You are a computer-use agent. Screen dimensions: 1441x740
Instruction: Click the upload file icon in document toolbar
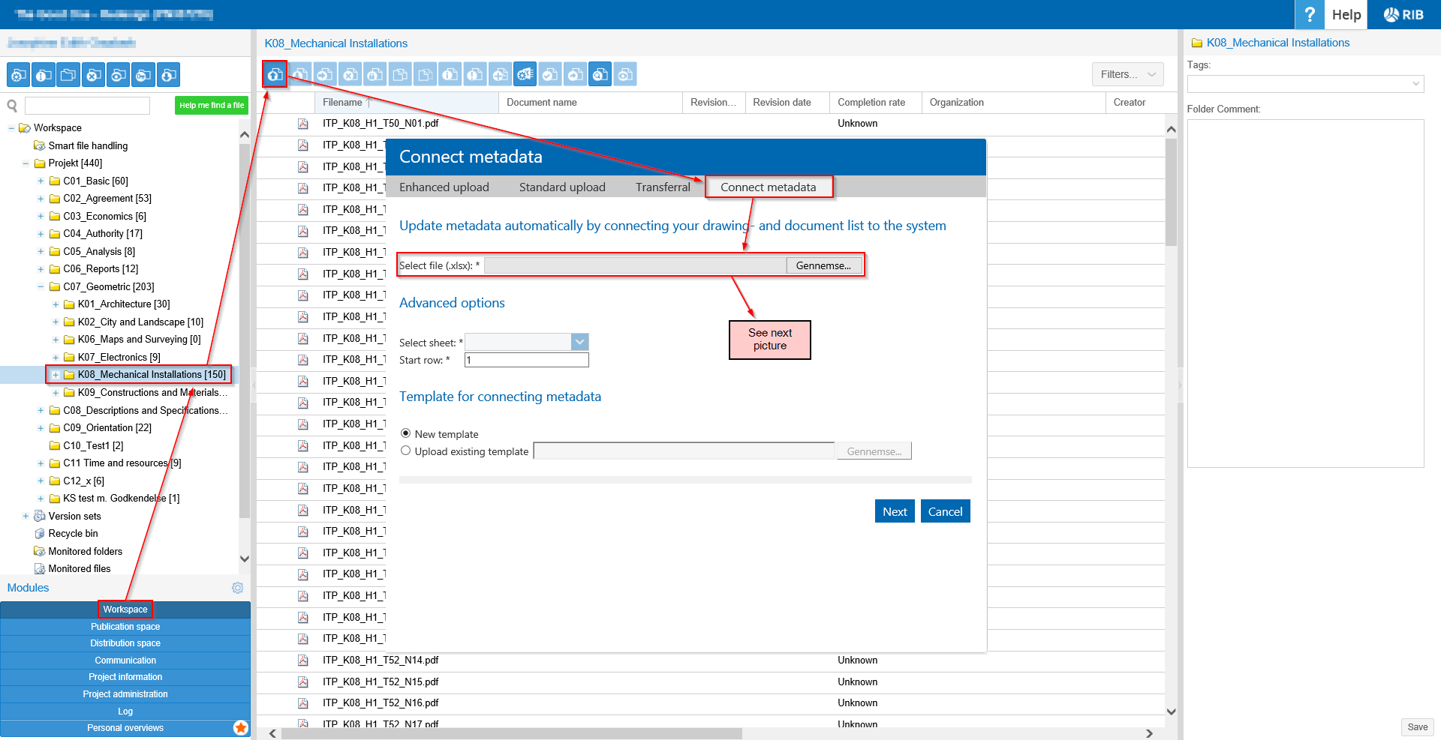tap(275, 74)
